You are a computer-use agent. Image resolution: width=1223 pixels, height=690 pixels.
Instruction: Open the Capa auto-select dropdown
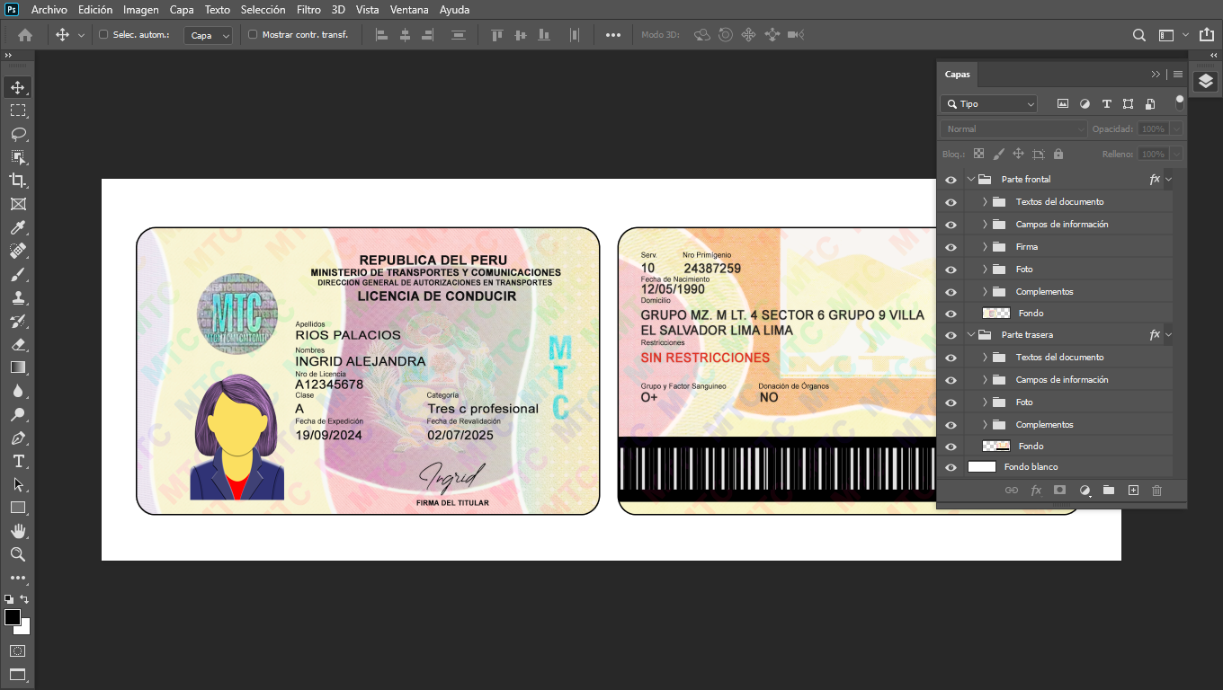[209, 35]
